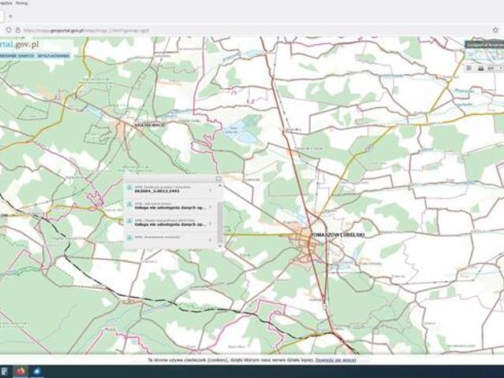Click the Geoportal Krajowy button at top right
Image resolution: width=504 pixels, height=378 pixels.
(483, 45)
